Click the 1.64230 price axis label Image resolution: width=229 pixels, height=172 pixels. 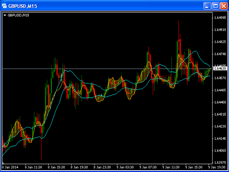(x=220, y=126)
